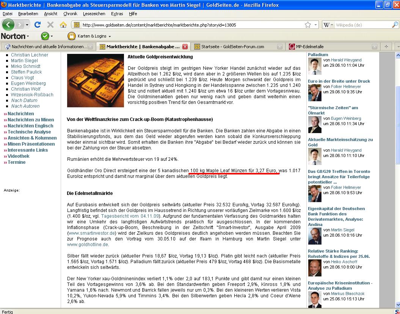Expand the Karten & Logins menu

tap(94, 36)
